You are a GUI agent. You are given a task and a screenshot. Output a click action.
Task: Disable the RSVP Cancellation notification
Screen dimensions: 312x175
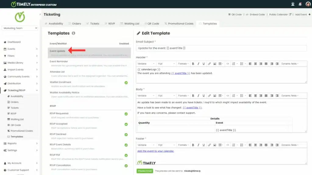[126, 166]
